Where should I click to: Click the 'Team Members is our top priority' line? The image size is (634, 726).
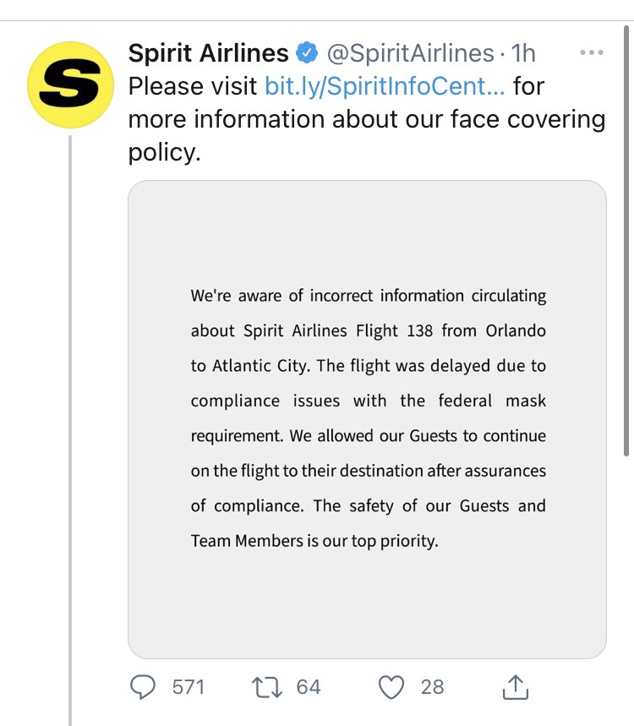(x=314, y=541)
